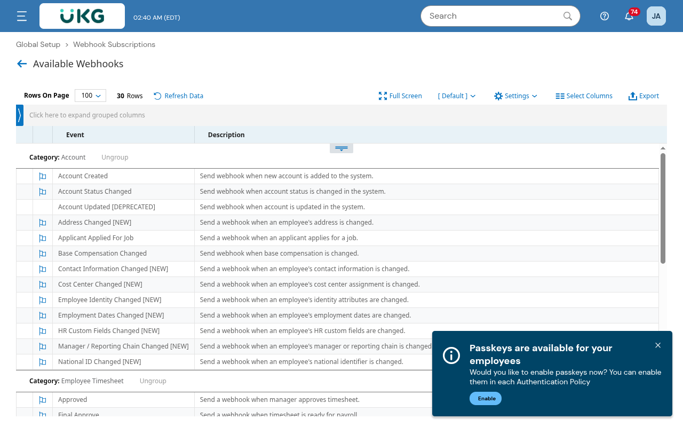
Task: Open the hamburger navigation menu
Action: tap(22, 16)
